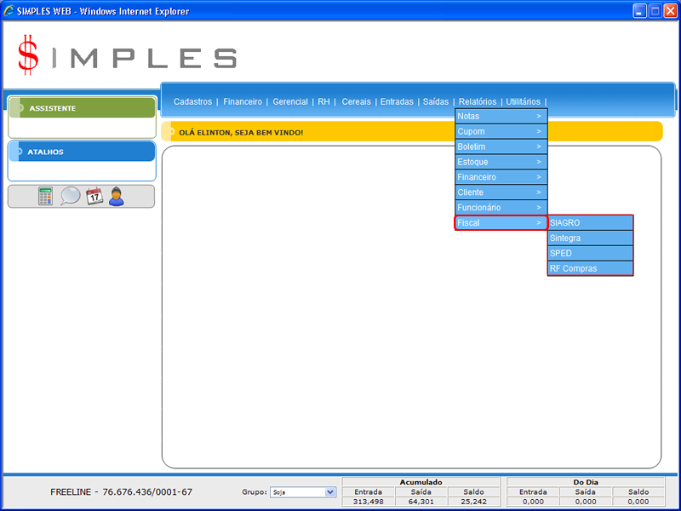
Task: Expand the ATALHOS panel
Action: (82, 152)
